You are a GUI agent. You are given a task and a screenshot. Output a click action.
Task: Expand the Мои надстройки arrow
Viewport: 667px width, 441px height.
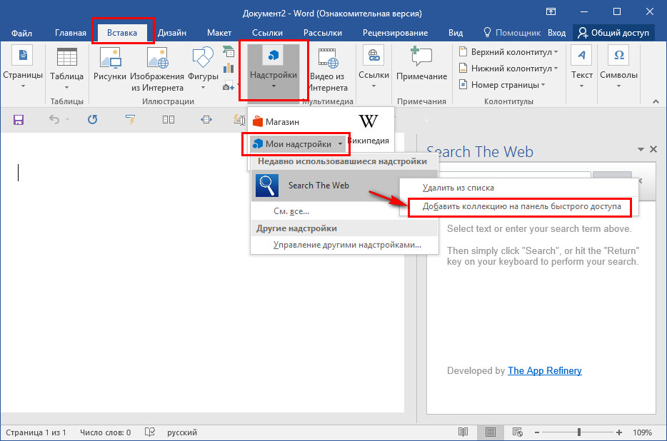tap(340, 144)
